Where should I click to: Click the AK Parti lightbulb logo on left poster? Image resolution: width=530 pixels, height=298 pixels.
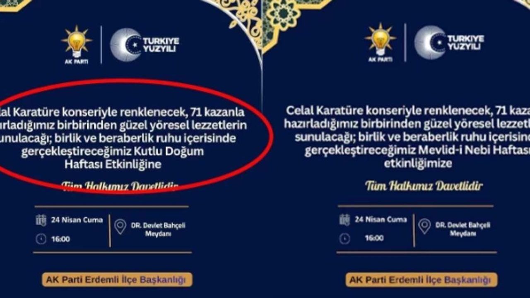[x=77, y=44]
